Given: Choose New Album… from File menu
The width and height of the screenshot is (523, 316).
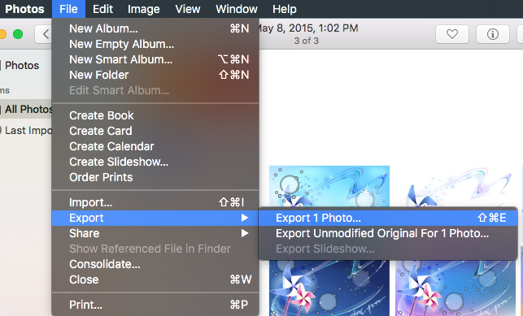Looking at the screenshot, I should click(155, 28).
